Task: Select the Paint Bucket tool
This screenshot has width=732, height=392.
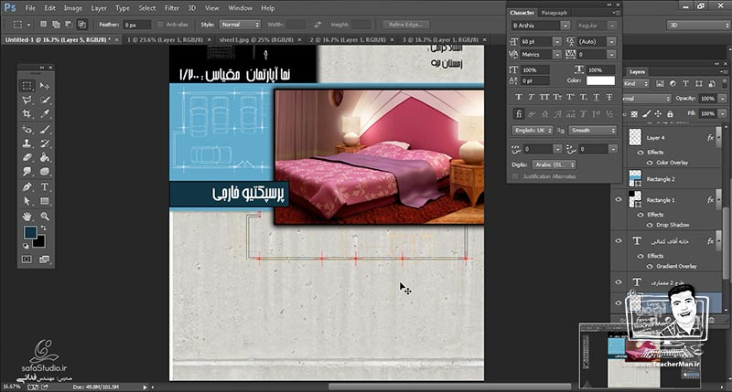Action: click(45, 157)
